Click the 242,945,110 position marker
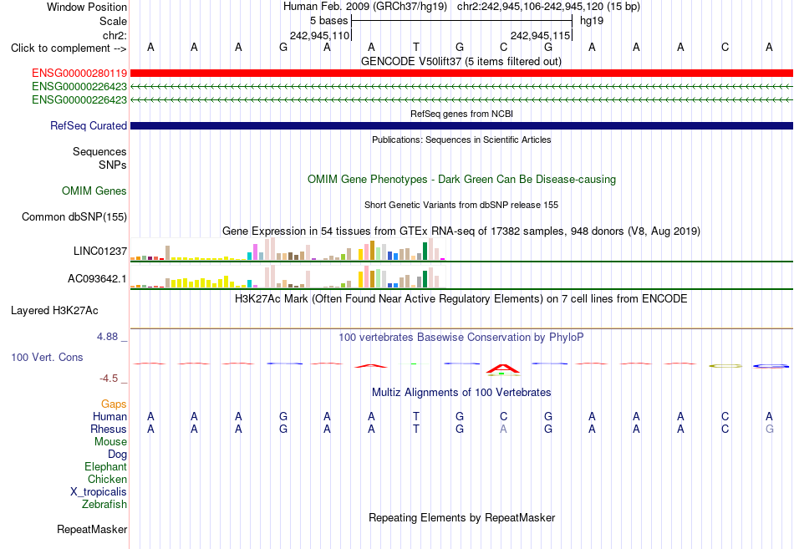Screen dimensions: 794x549 pyautogui.click(x=319, y=35)
